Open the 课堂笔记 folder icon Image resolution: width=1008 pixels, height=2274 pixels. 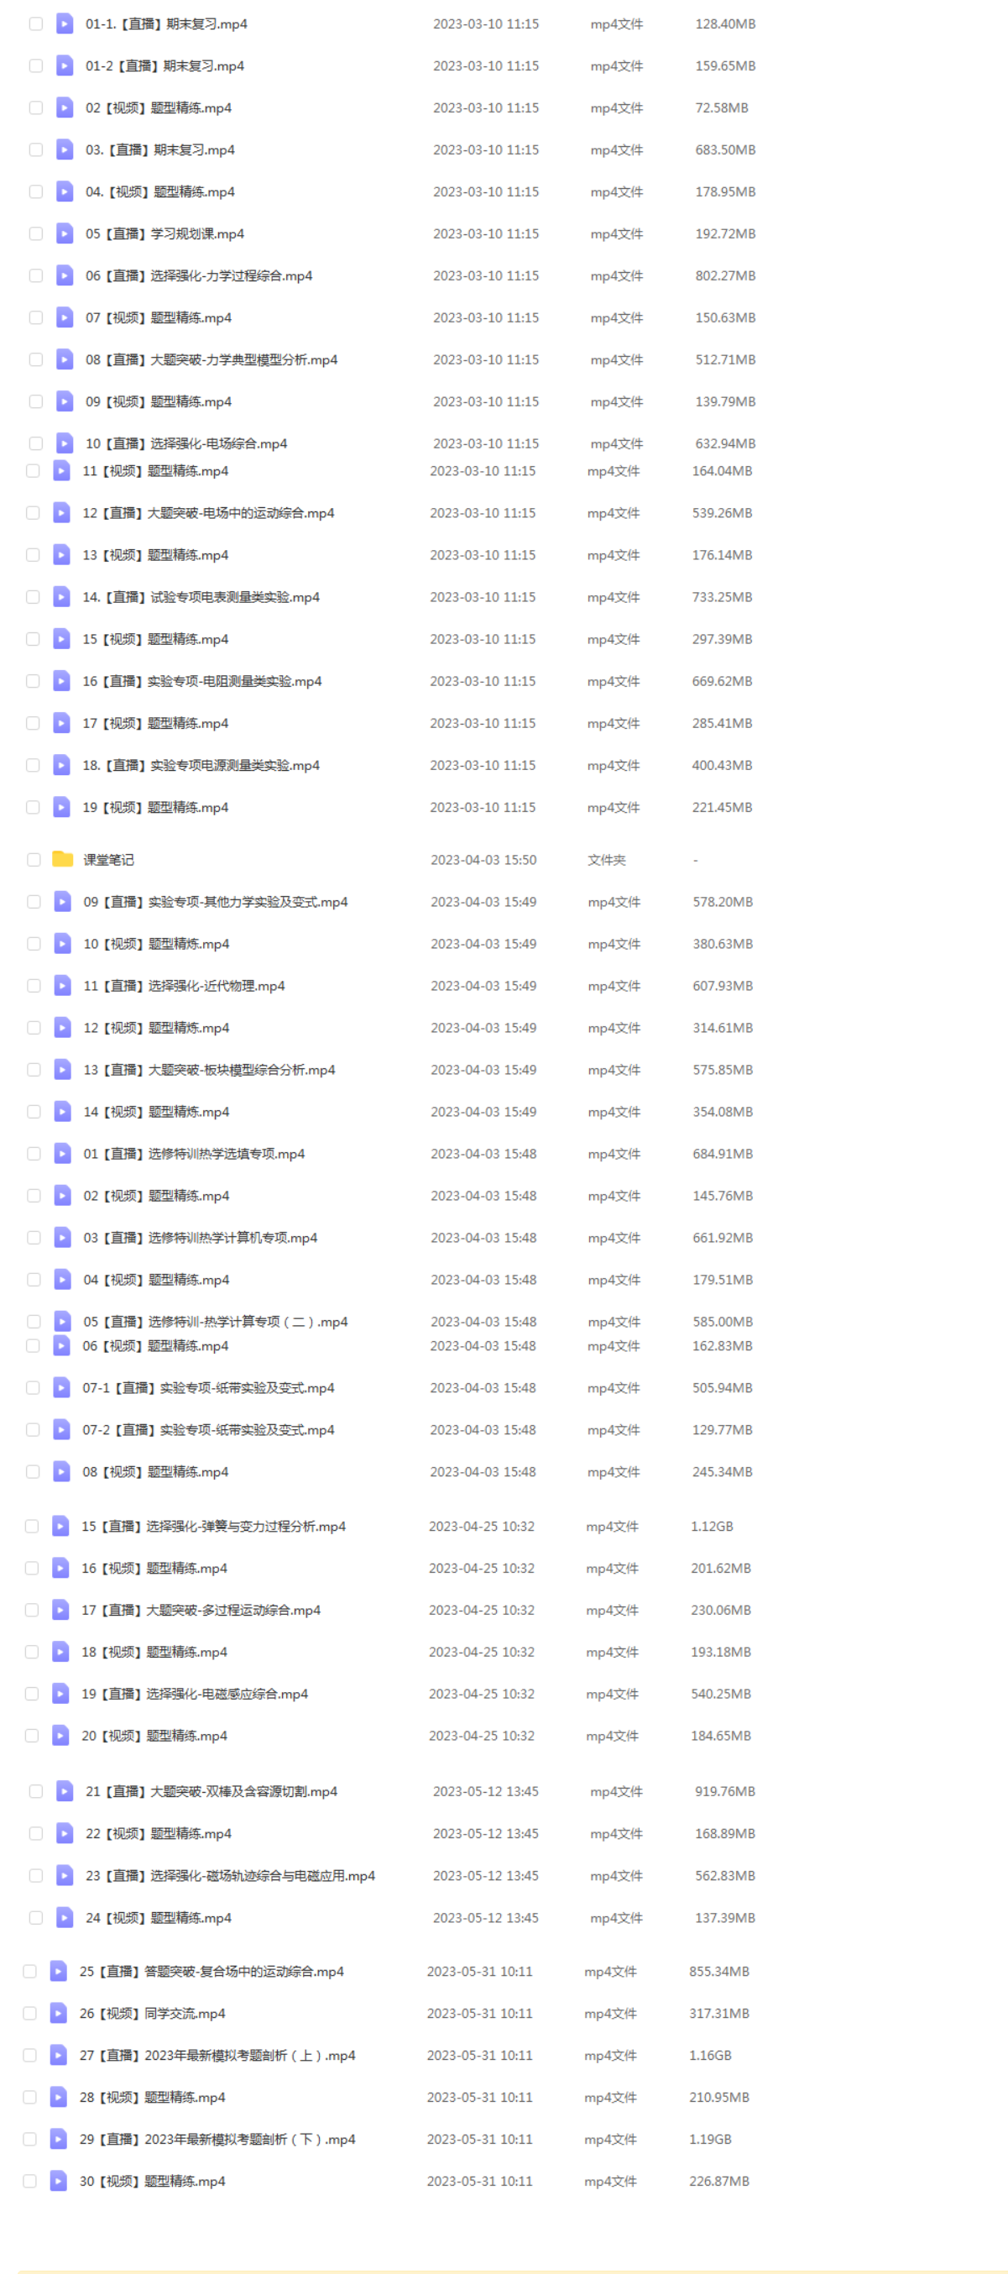coord(63,859)
